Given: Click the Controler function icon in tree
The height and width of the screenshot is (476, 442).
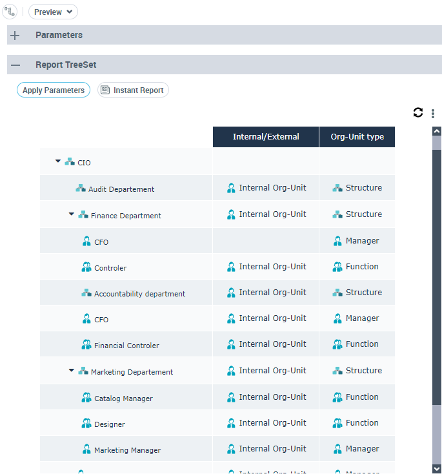Looking at the screenshot, I should coord(86,267).
